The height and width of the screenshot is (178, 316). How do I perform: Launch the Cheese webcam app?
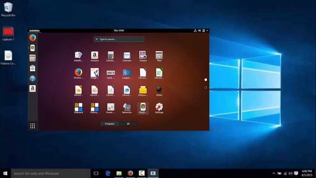[x=143, y=56]
